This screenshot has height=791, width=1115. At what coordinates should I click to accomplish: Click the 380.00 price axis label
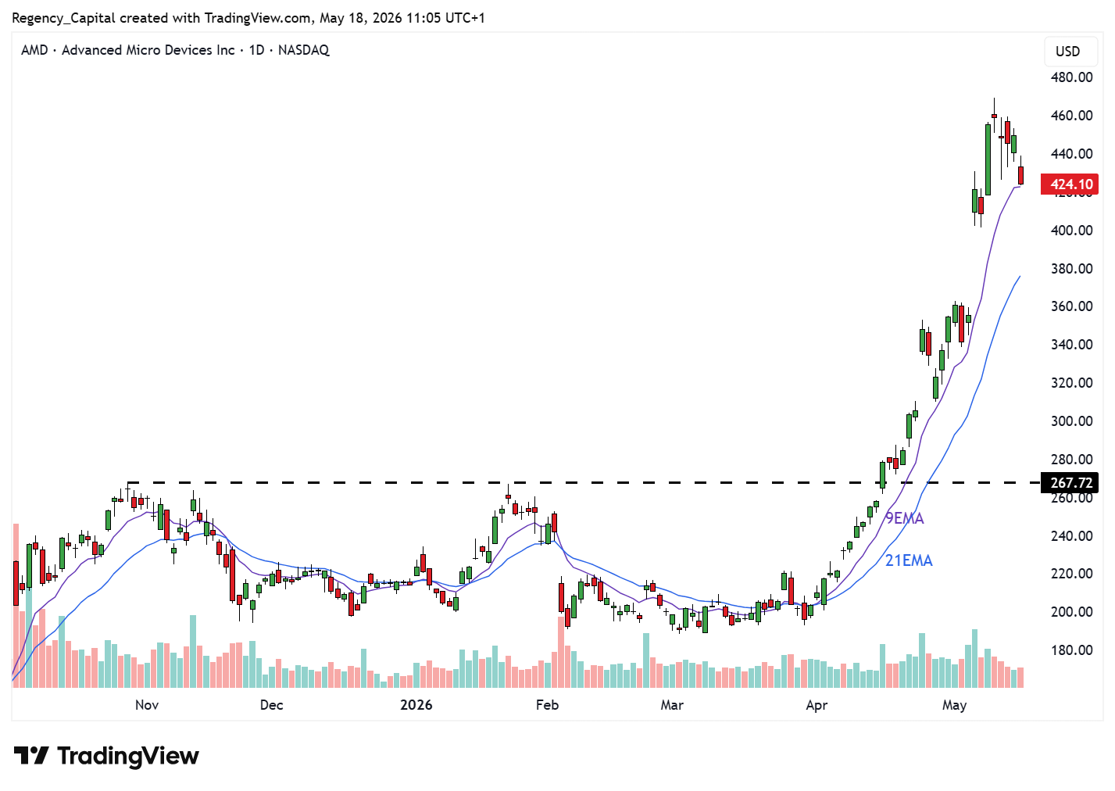tap(1071, 269)
